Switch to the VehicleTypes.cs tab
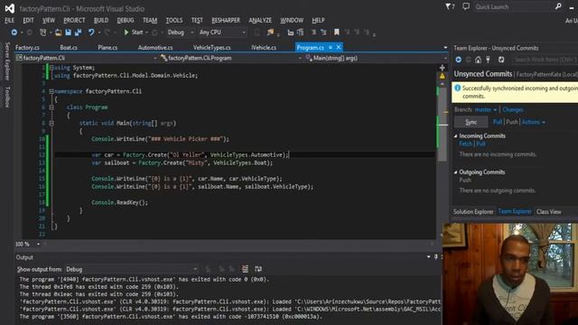Screen dimensions: 578x325 [x=212, y=48]
